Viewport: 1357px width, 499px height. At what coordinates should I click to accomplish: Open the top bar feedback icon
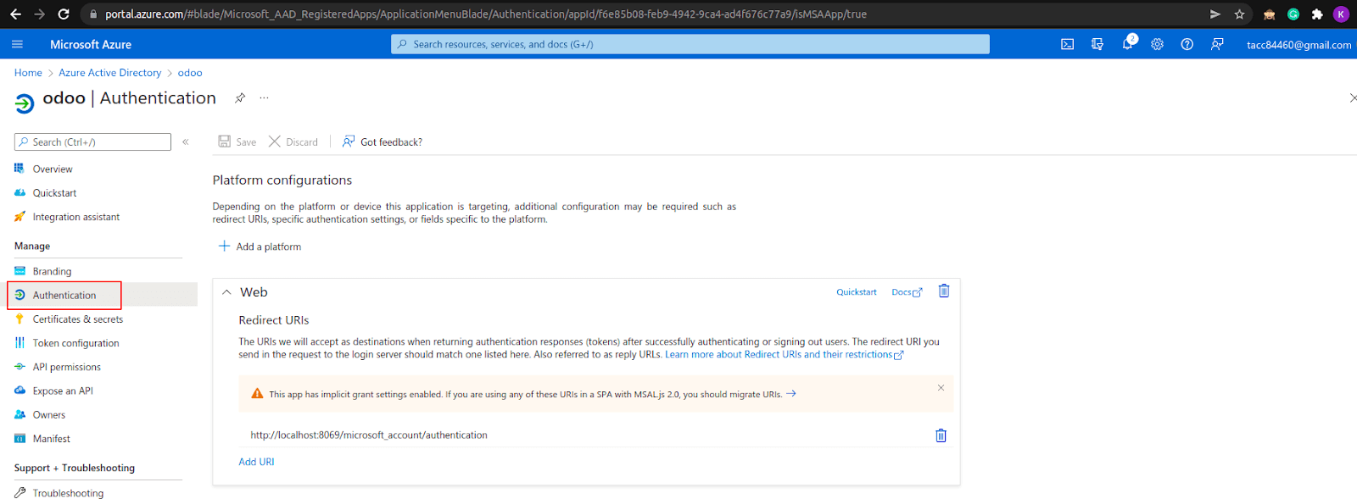(x=1217, y=44)
